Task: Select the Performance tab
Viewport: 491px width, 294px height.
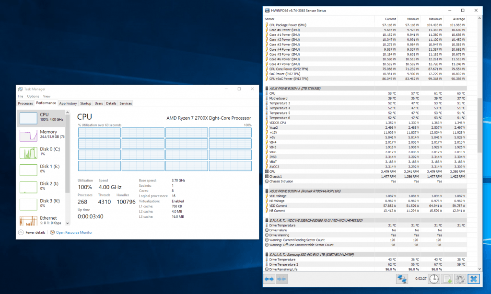Action: 46,103
